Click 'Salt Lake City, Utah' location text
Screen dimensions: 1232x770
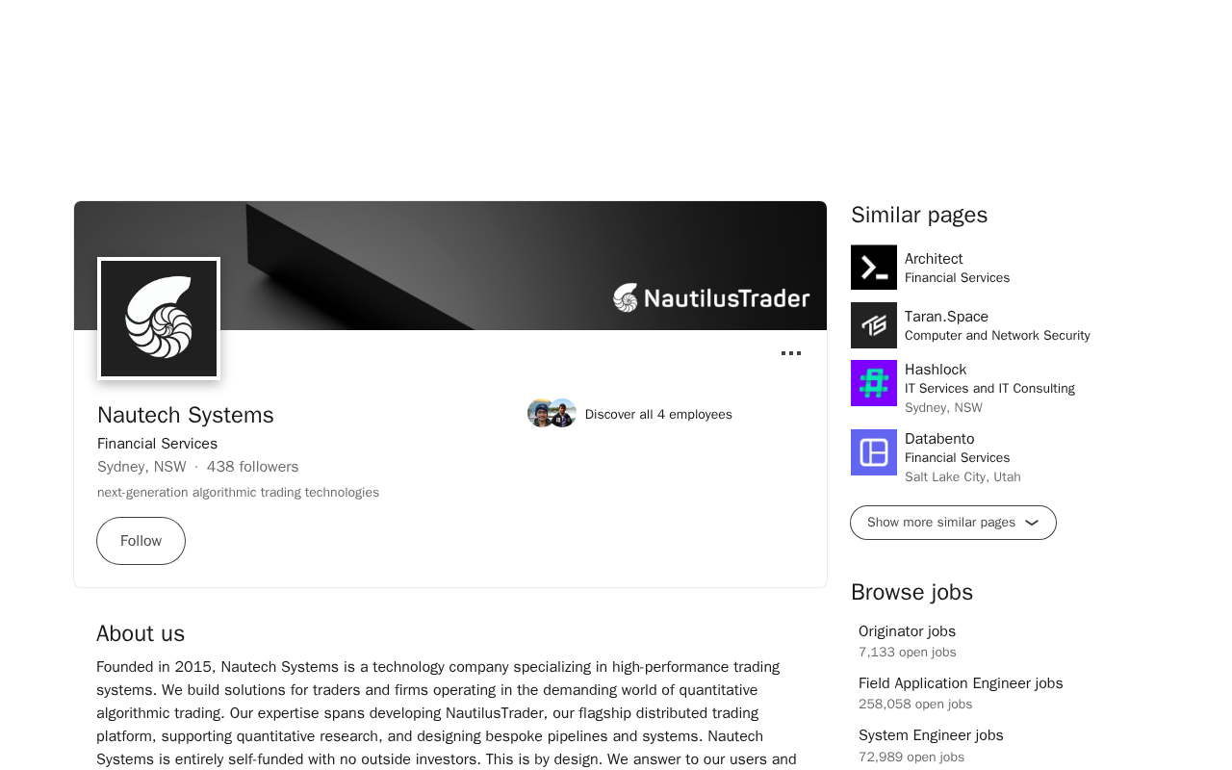click(x=962, y=477)
